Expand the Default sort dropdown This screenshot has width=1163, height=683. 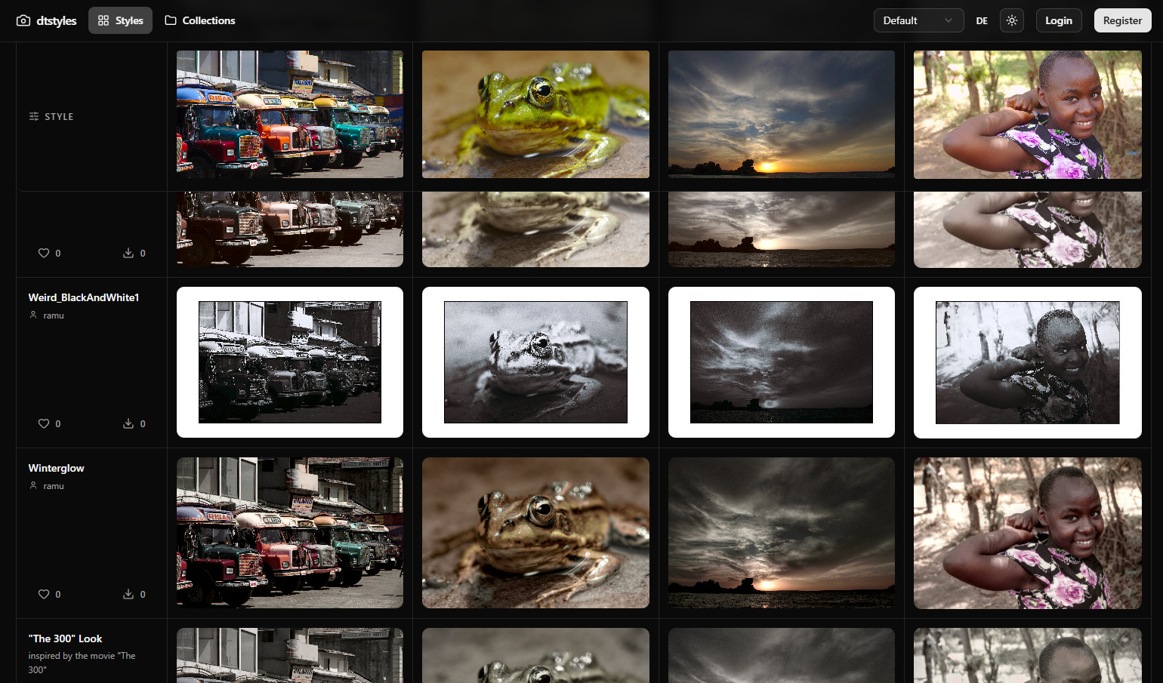coord(918,20)
